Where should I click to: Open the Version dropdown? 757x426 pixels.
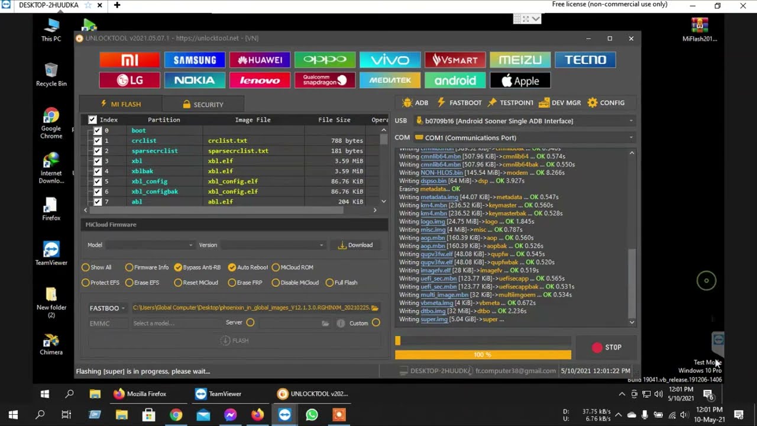pyautogui.click(x=273, y=245)
